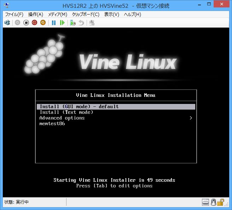This screenshot has width=232, height=210.
Task: Click the greyed Start VM power icon
Action: pyautogui.click(x=17, y=23)
